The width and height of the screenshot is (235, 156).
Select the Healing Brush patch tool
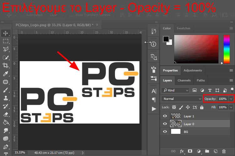click(x=6, y=82)
